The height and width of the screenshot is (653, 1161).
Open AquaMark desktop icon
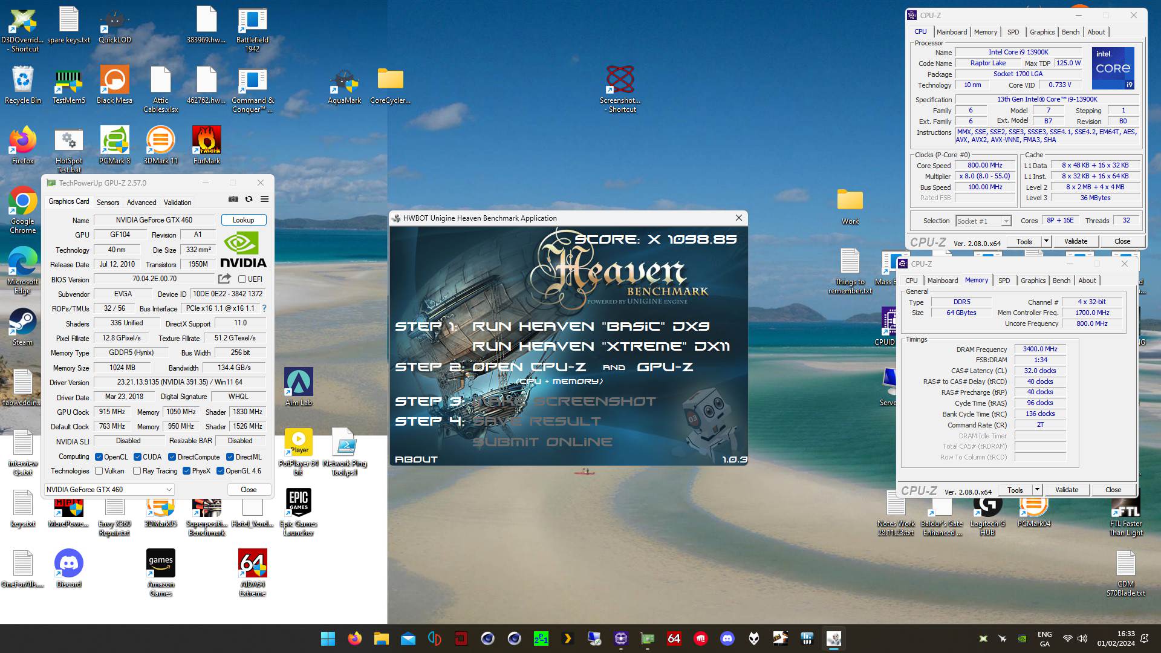tap(344, 86)
